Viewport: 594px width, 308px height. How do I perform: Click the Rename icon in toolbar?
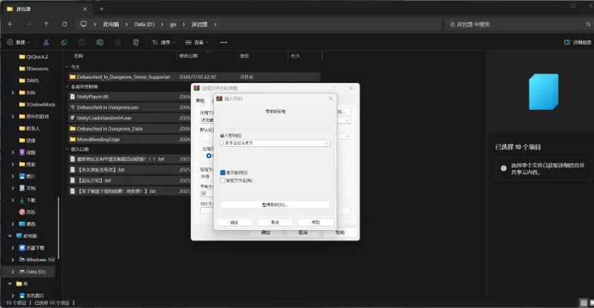tap(100, 42)
